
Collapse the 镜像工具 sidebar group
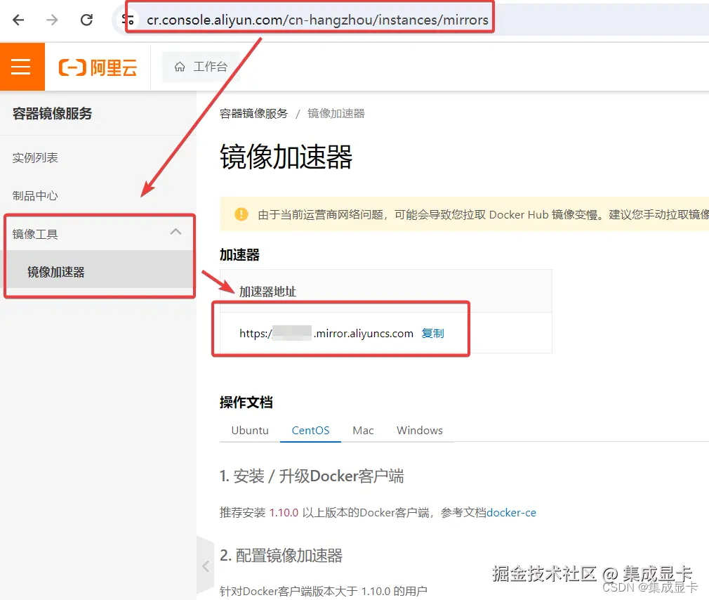(100, 233)
